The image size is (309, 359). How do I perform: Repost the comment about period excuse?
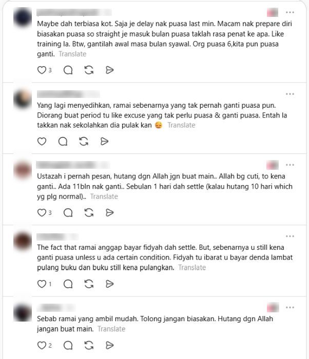click(x=84, y=141)
